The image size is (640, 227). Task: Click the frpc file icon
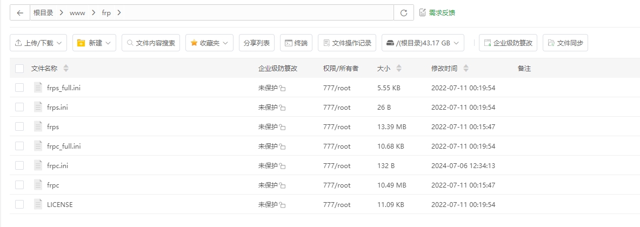pyautogui.click(x=38, y=185)
